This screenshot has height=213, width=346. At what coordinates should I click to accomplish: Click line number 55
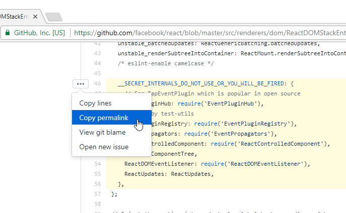(x=98, y=174)
